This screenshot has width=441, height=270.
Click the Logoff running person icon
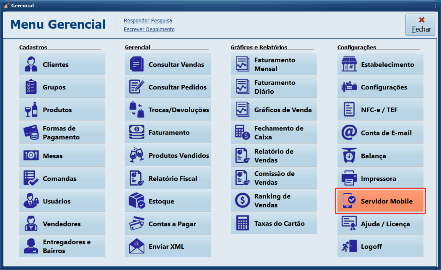pos(349,246)
